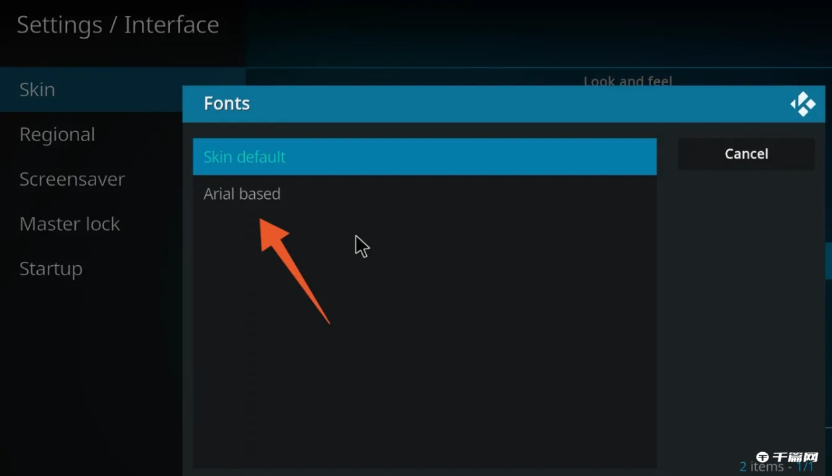Image resolution: width=832 pixels, height=476 pixels.
Task: Click the circular 千篇网 watermark icon
Action: (762, 458)
